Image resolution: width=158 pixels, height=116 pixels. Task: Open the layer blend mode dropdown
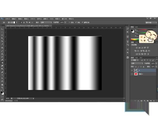137,63
